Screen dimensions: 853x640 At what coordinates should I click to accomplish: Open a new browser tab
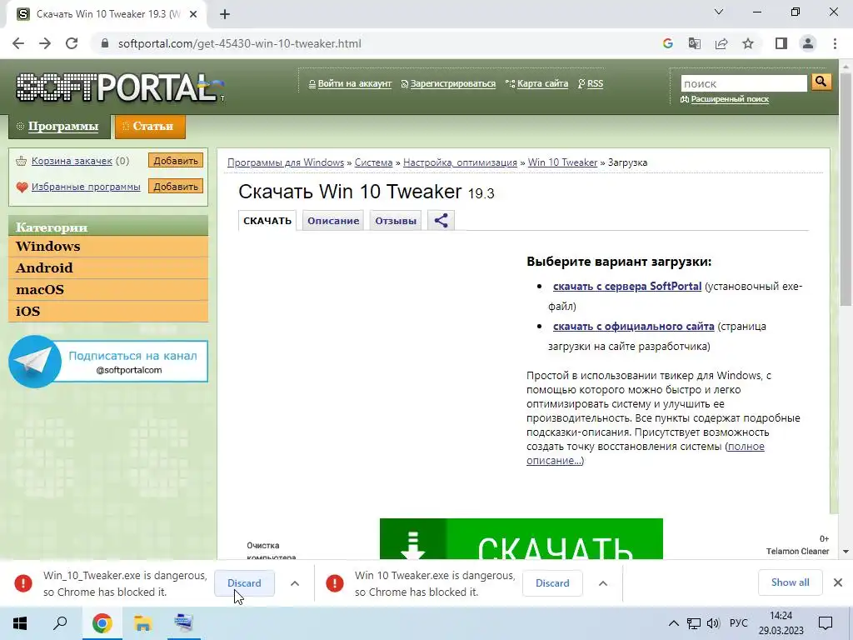coord(225,15)
